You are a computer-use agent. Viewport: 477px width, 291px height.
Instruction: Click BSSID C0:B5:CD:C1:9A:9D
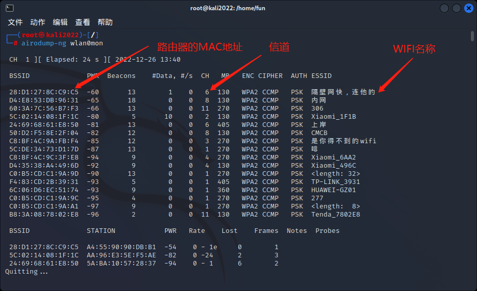[44, 174]
